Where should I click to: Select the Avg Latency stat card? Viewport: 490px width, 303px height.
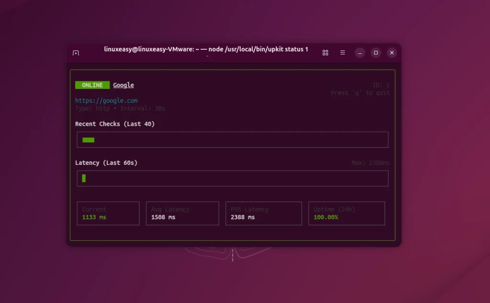point(182,213)
